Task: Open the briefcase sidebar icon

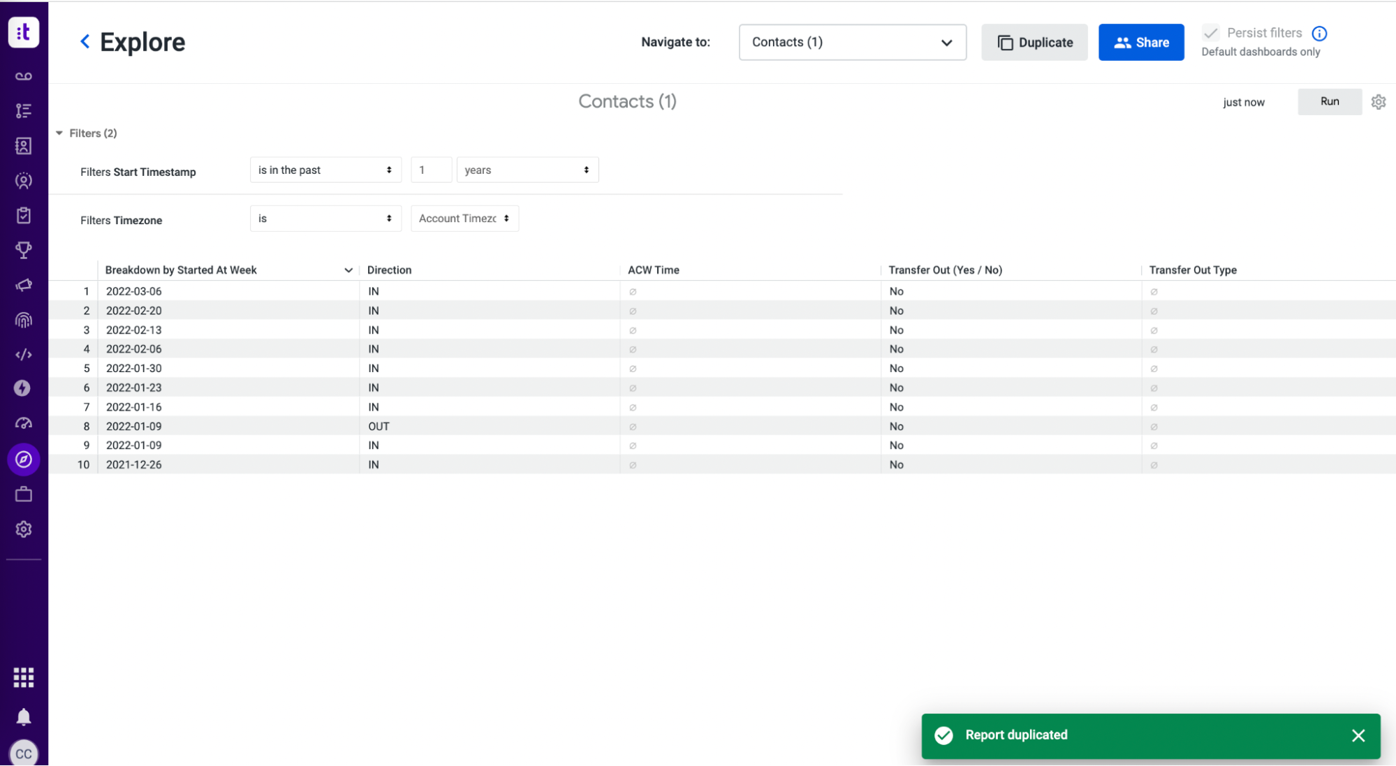Action: point(24,494)
